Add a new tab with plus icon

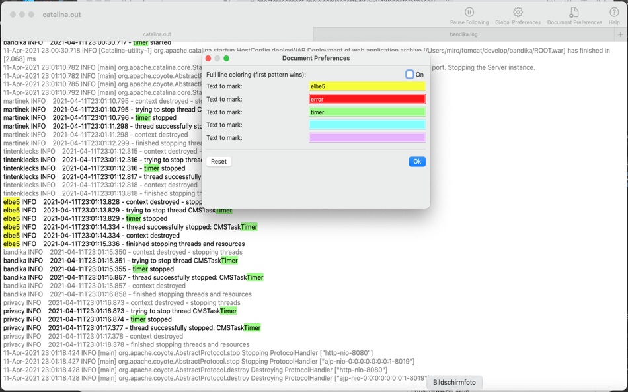pos(620,34)
